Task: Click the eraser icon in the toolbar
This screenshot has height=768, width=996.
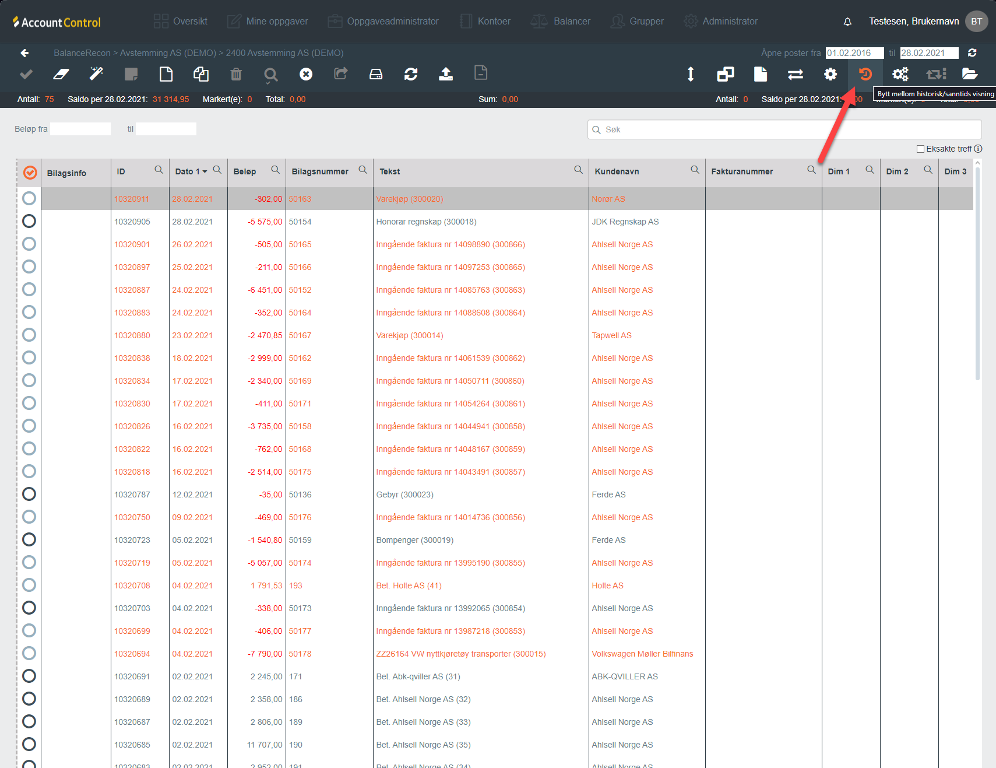Action: click(61, 74)
